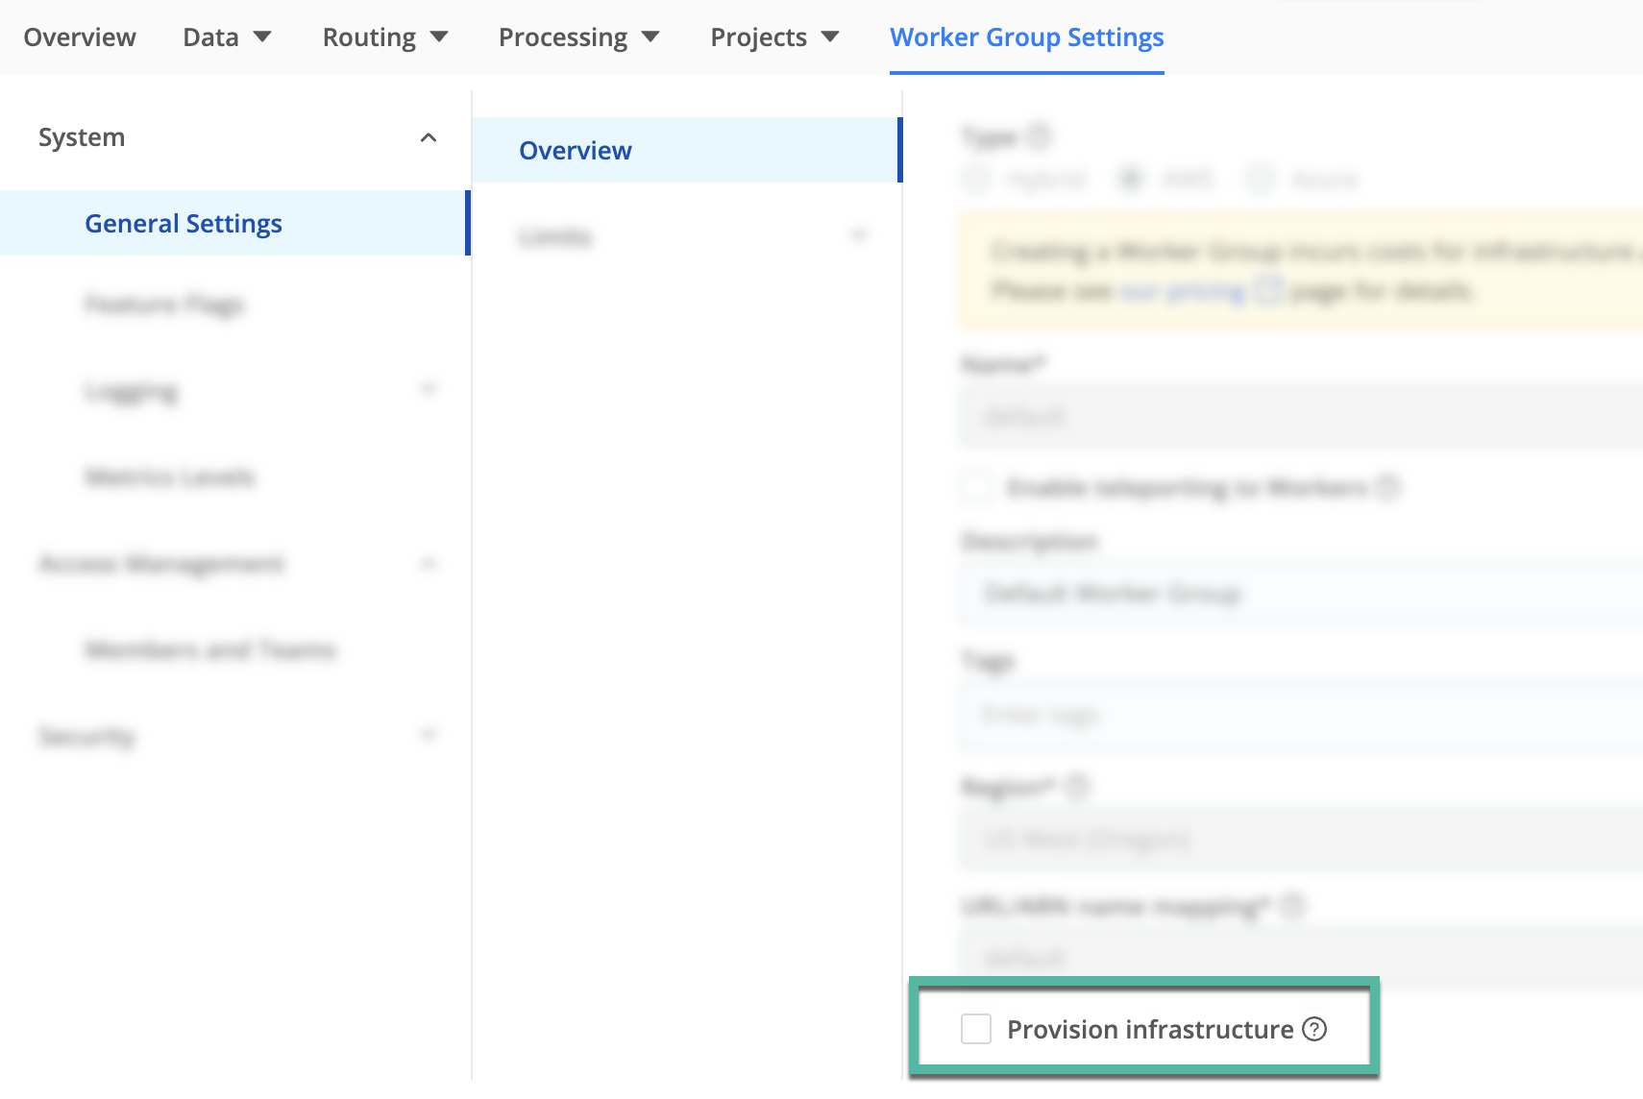
Task: Go to Overview in the top navigation
Action: click(x=80, y=37)
